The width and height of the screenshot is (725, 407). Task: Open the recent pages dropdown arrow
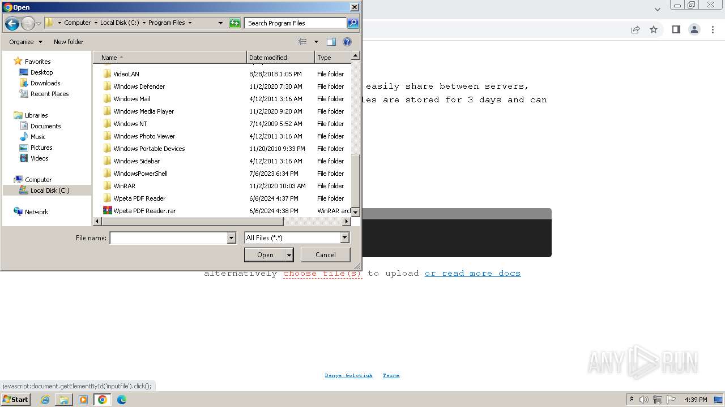[x=39, y=23]
